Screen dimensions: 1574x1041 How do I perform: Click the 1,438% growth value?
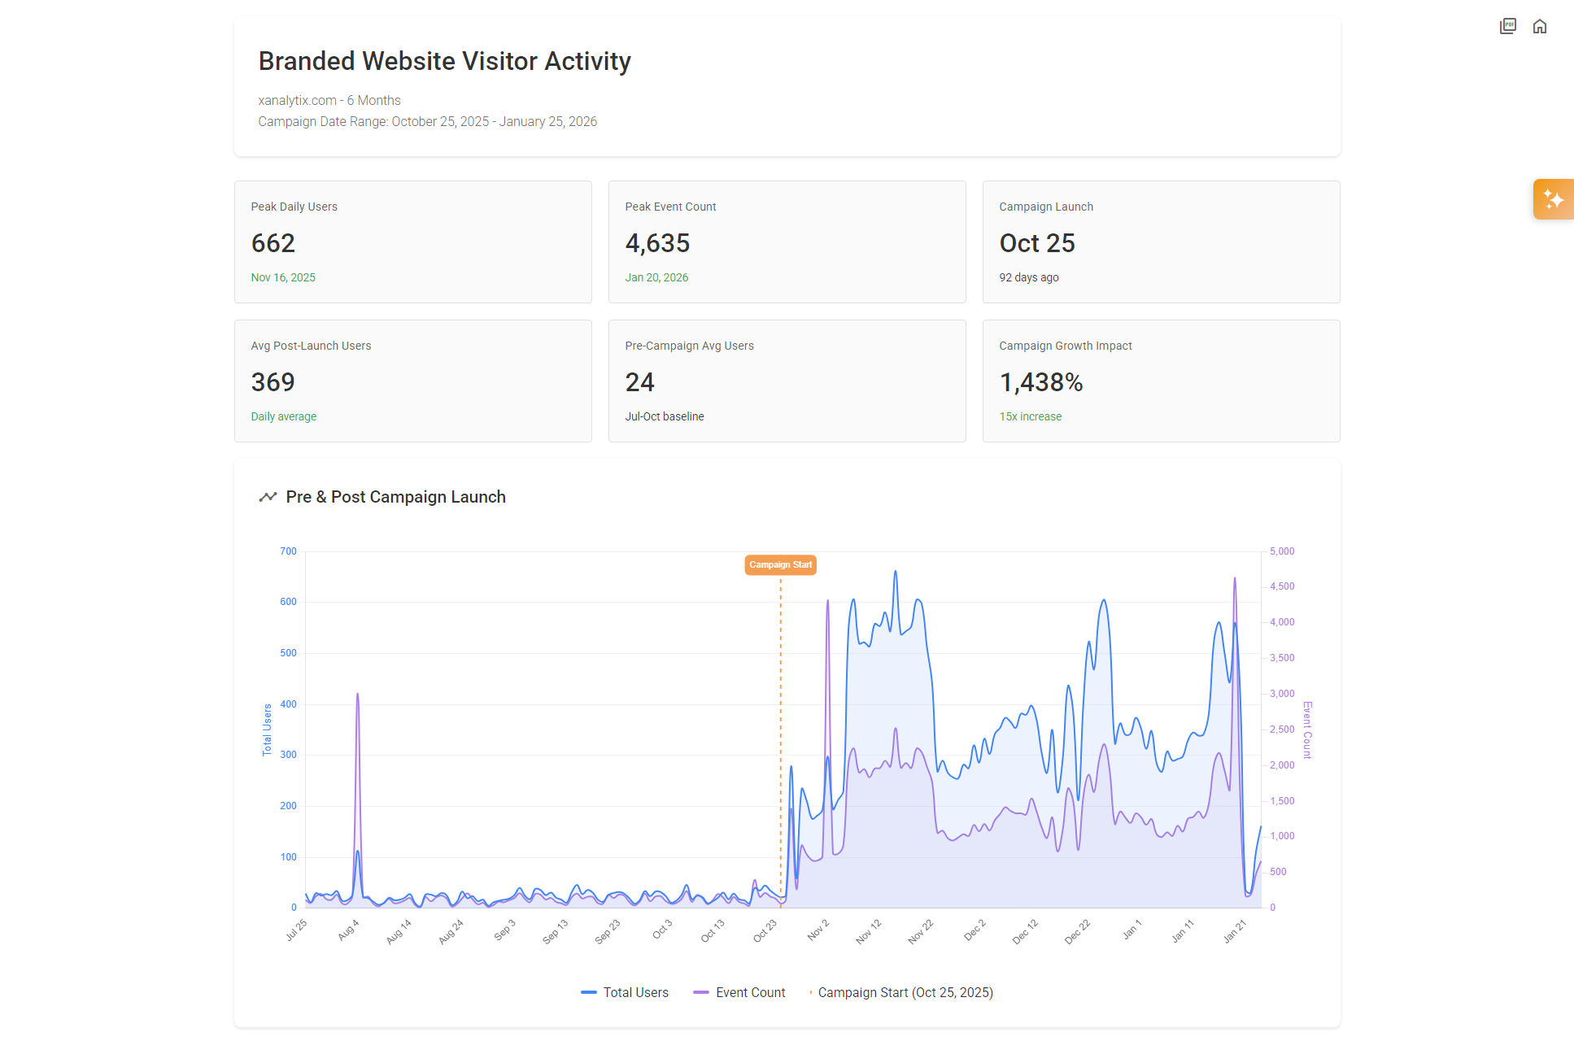(1040, 382)
